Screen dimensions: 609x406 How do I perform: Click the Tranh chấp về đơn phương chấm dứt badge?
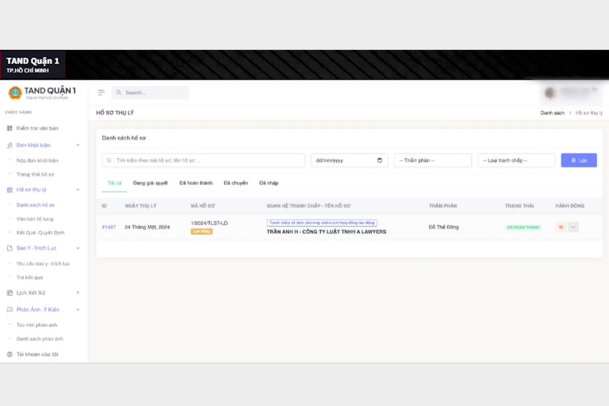pos(322,223)
